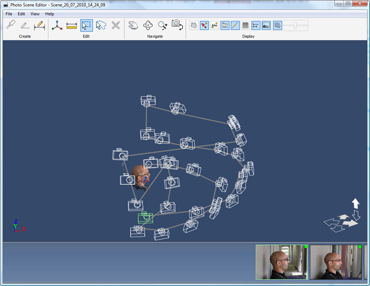The image size is (370, 286).
Task: Select the pin point creation tool
Action: click(10, 26)
